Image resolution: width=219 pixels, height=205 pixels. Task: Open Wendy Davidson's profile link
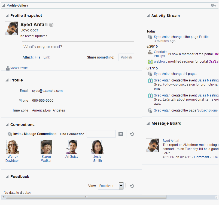pos(13,159)
